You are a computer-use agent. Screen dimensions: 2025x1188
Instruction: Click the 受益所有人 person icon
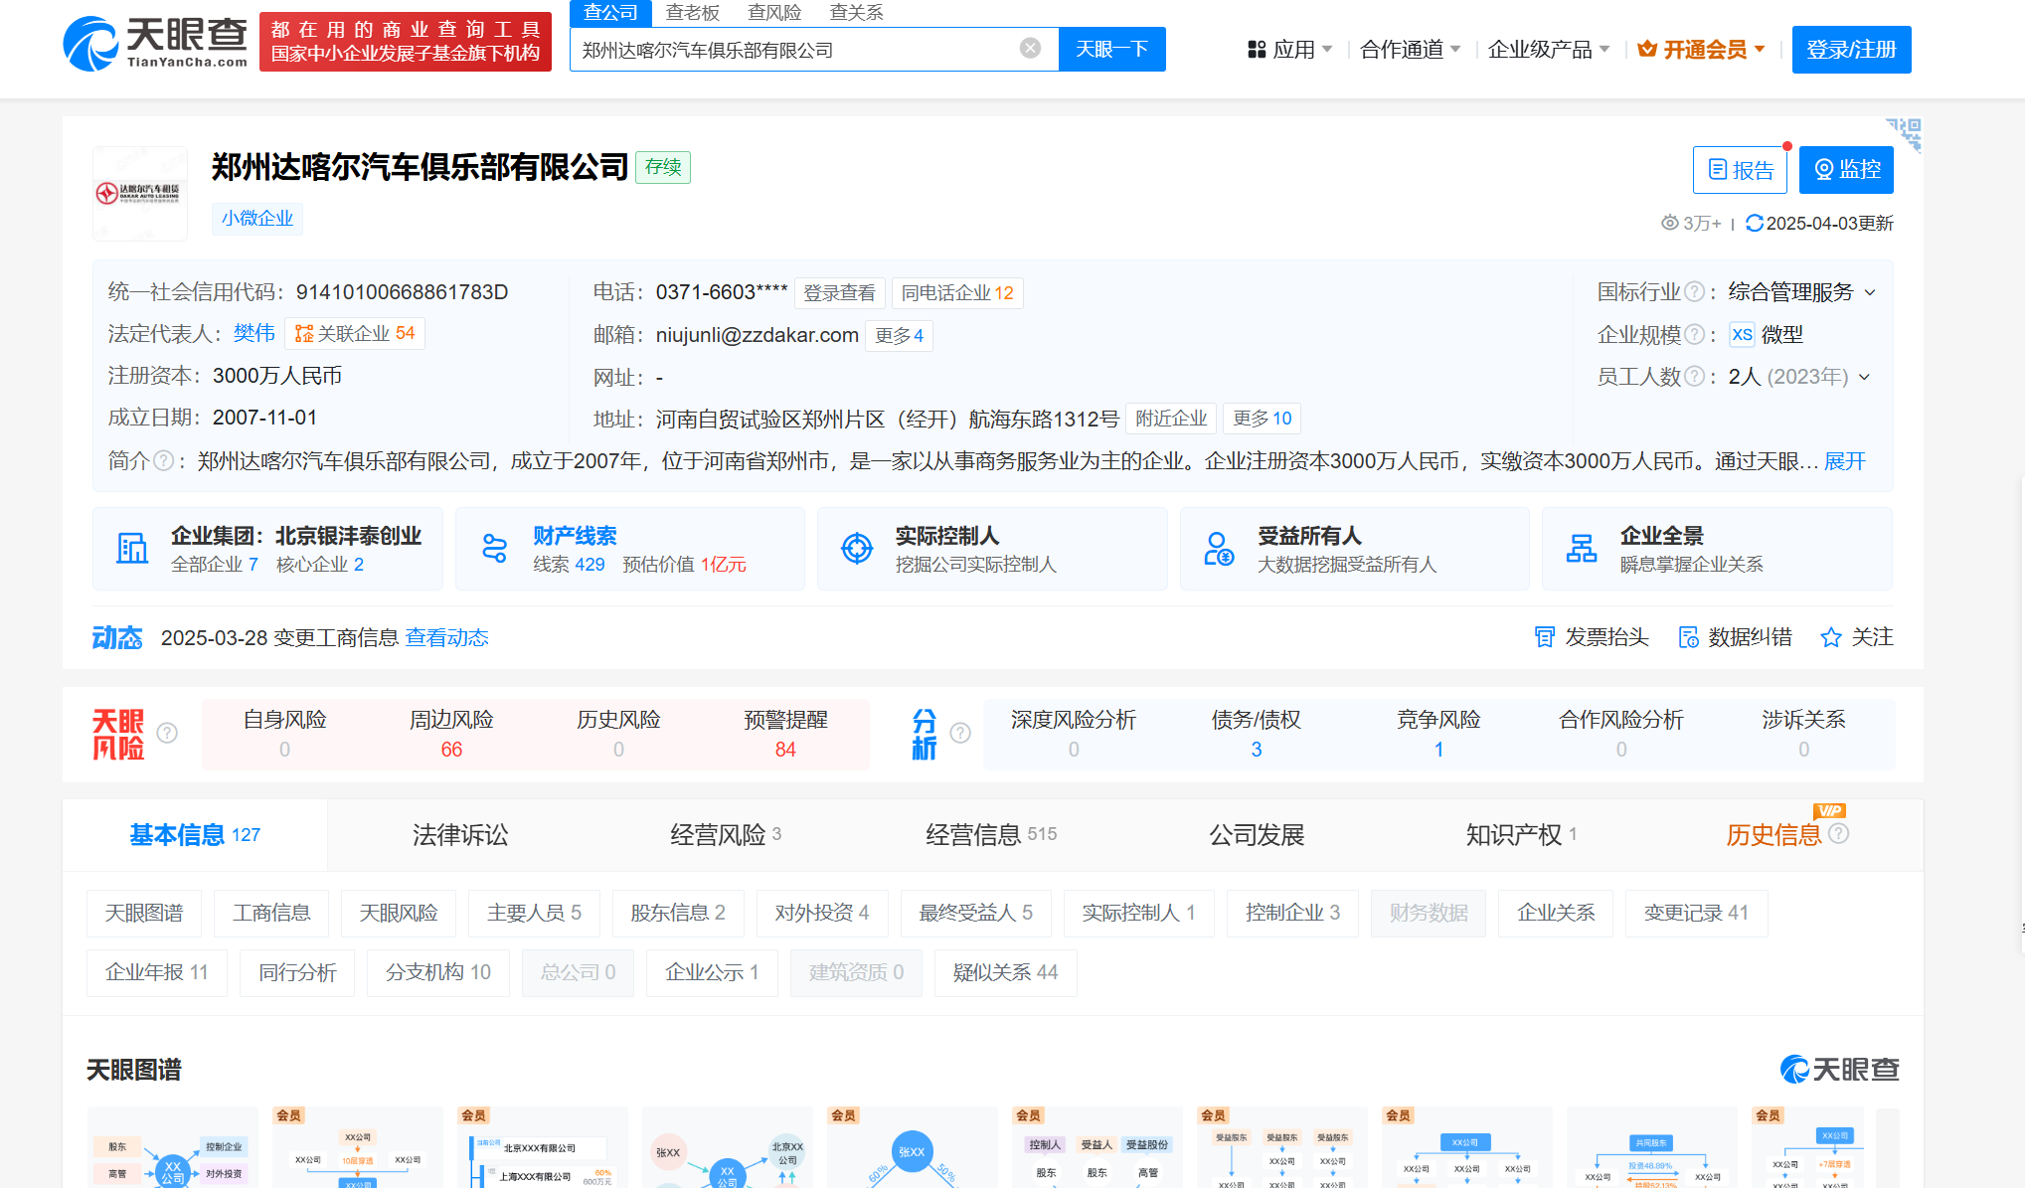click(1219, 549)
